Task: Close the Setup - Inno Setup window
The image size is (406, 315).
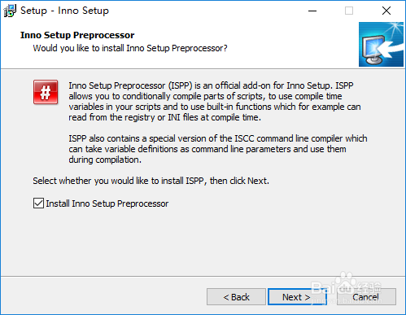Action: tap(386, 11)
